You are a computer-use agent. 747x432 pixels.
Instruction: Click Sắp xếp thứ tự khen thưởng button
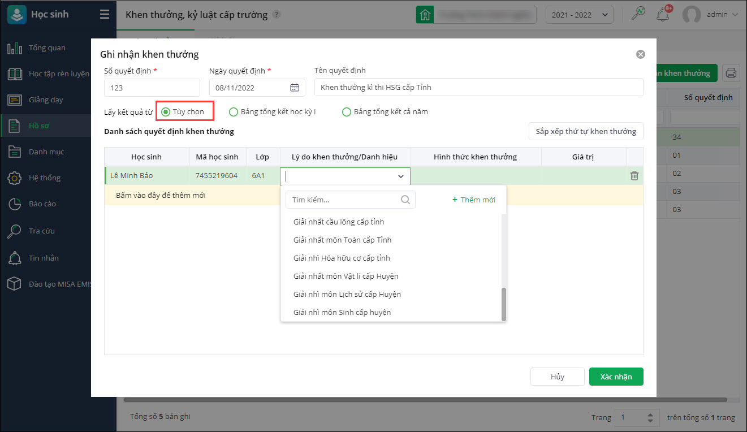586,131
